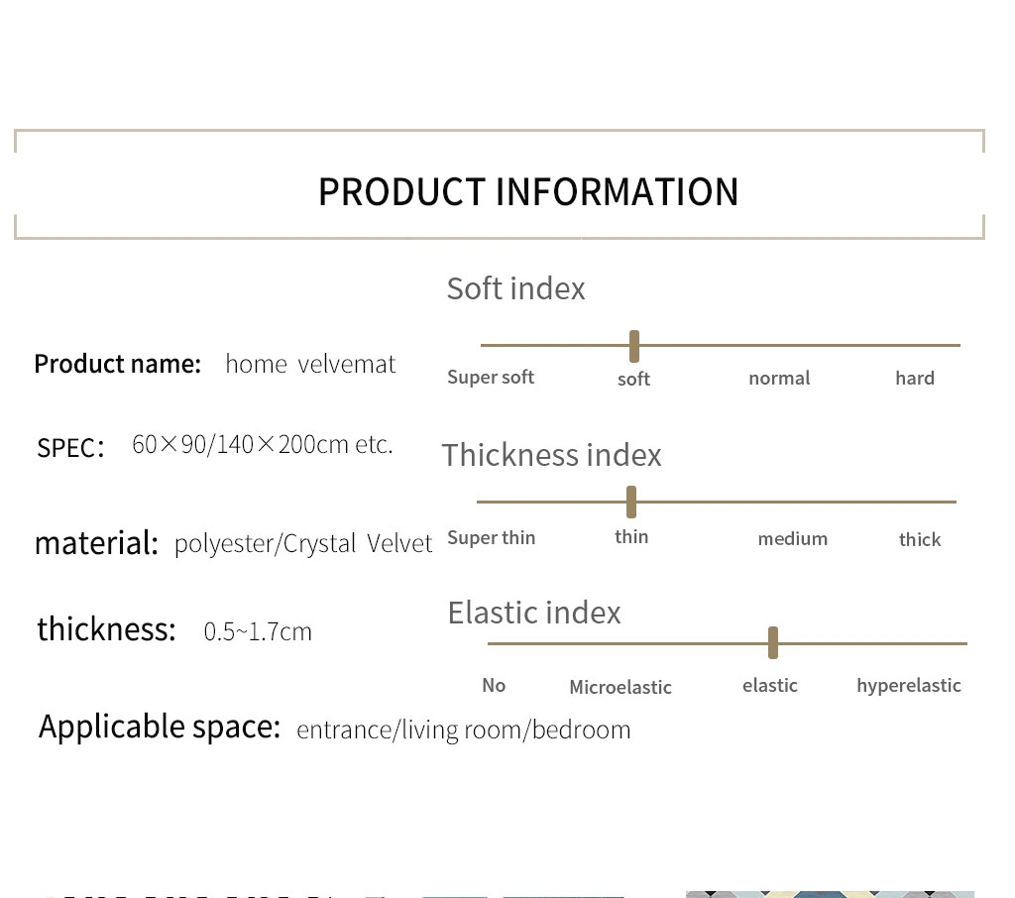The image size is (1015, 898).
Task: Click the 0.5~1.7cm thickness value
Action: click(x=258, y=632)
